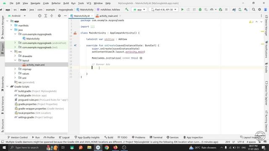Screen dimensions: 269x151
Task: Open the Notifications side panel
Action: 266,49
